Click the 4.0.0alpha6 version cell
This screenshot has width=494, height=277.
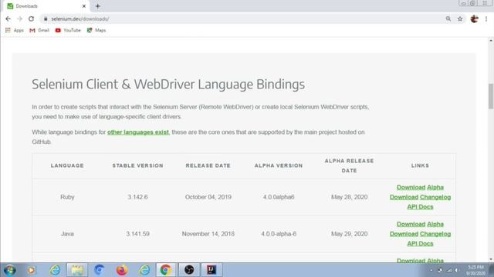tap(279, 197)
